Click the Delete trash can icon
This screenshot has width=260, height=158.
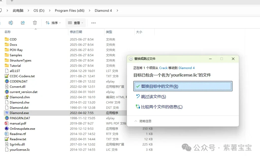point(35,23)
